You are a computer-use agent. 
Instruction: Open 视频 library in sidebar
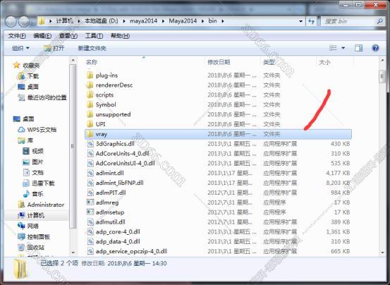click(x=37, y=151)
